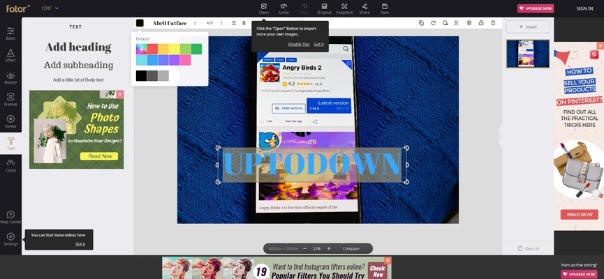The image size is (604, 279).
Task: Select the Text tool in sidebar
Action: coord(10,144)
